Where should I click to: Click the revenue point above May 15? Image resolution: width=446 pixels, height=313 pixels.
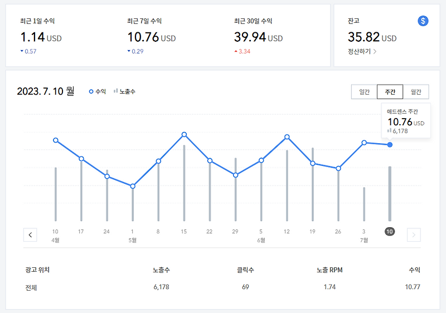184,134
